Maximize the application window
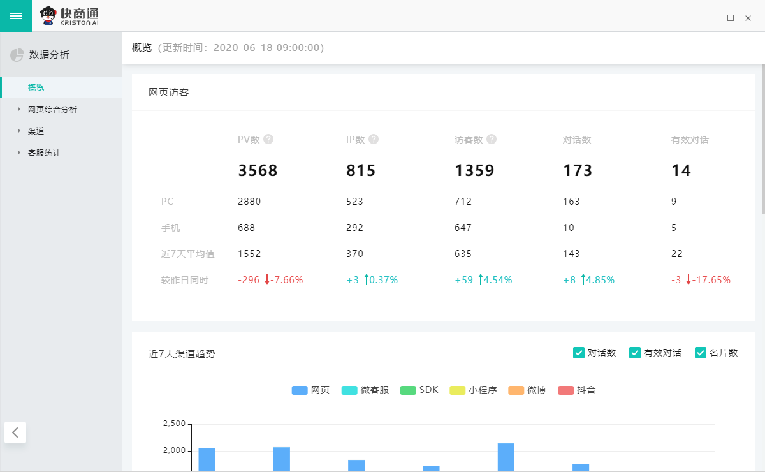 click(731, 18)
